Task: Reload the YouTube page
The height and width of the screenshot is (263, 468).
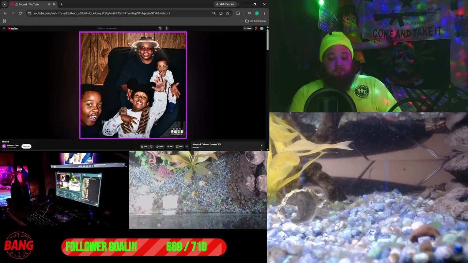Action: (20, 13)
